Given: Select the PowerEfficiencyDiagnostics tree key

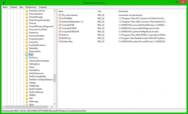Looking at the screenshot, I should pos(41,26).
